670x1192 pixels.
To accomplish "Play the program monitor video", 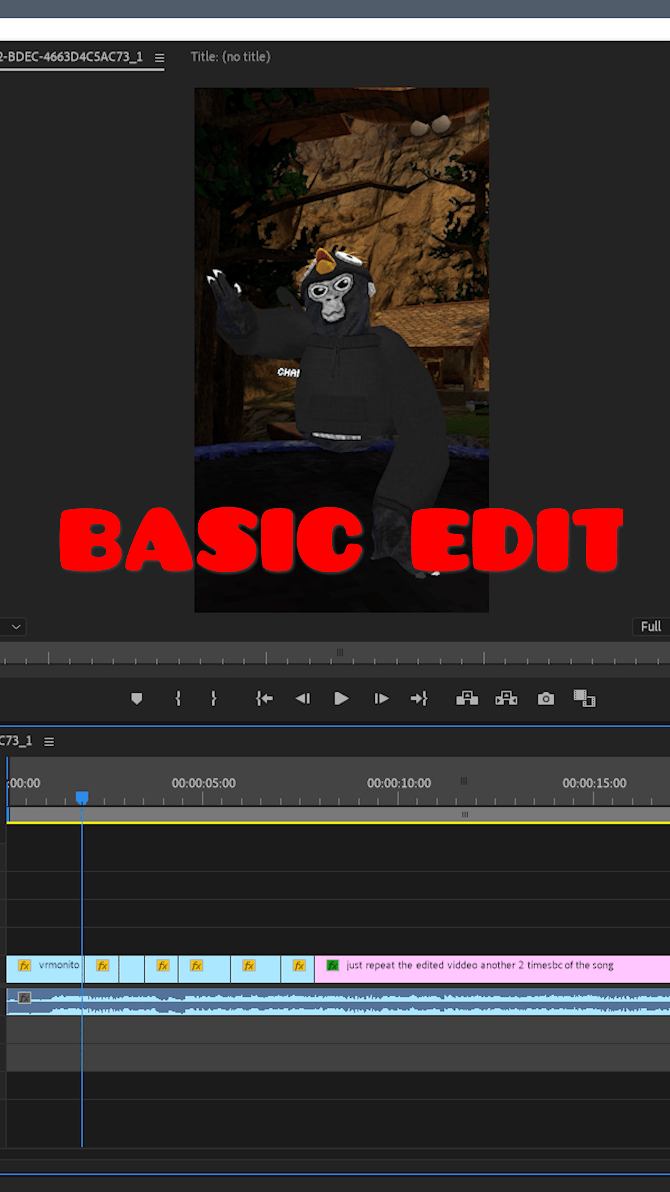I will 341,698.
